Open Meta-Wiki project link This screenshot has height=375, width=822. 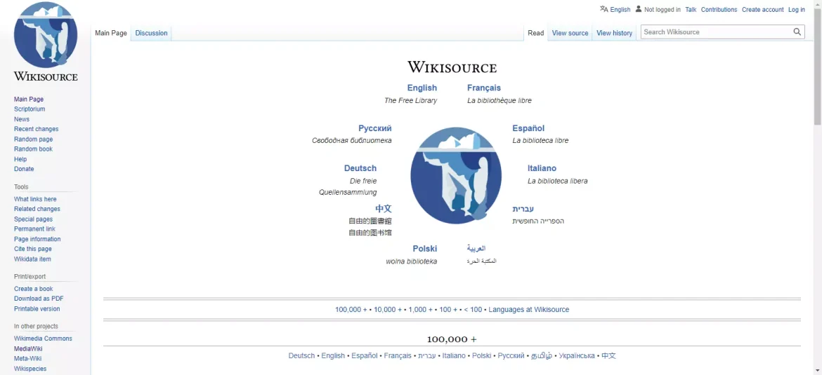(x=28, y=359)
